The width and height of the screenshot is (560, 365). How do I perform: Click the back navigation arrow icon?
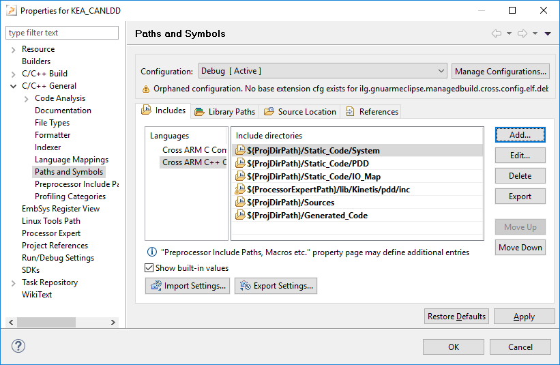point(496,33)
